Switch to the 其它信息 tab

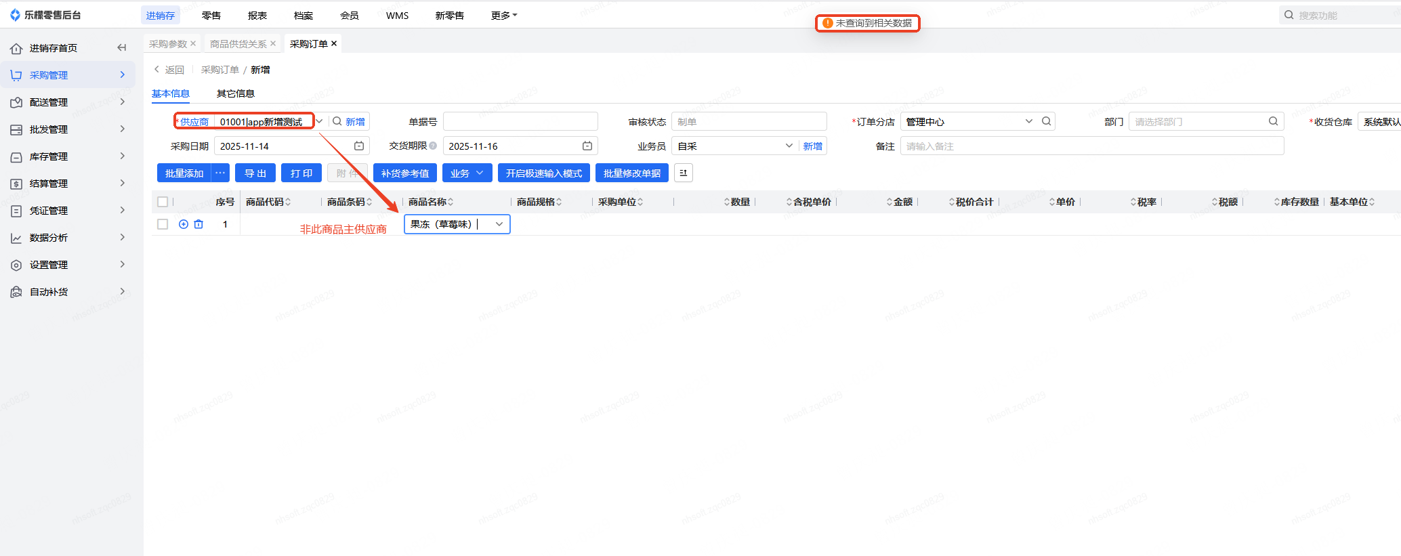(236, 93)
